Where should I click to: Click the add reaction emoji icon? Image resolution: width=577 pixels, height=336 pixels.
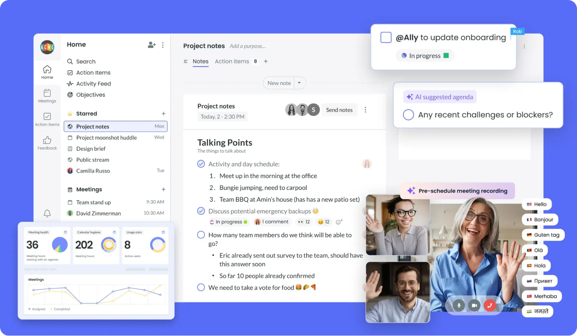tap(339, 222)
